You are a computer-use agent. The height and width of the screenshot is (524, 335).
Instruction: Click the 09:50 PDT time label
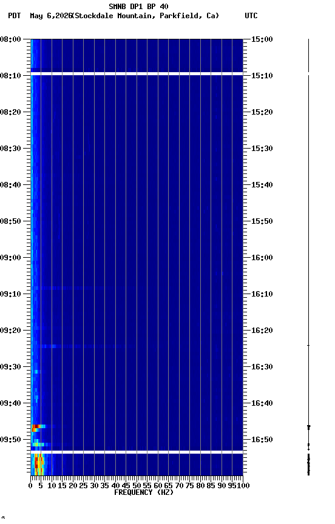pos(10,440)
